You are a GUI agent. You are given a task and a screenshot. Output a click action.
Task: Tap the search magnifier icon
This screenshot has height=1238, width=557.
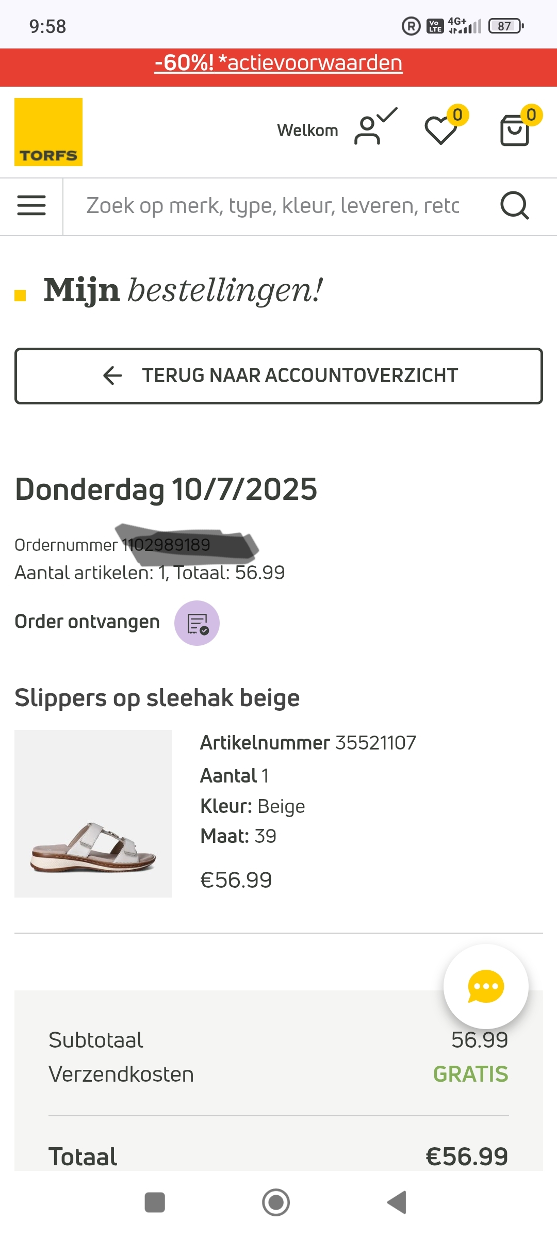coord(514,206)
